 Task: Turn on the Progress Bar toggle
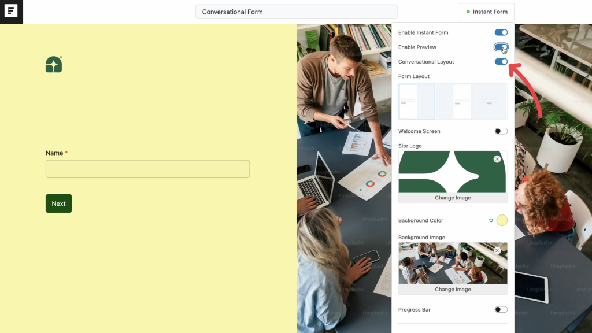pyautogui.click(x=500, y=309)
